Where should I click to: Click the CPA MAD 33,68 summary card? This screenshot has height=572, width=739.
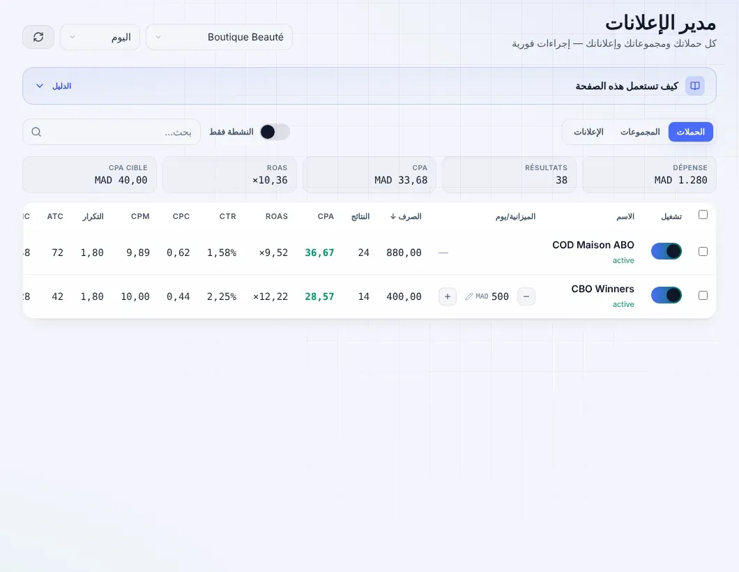369,175
